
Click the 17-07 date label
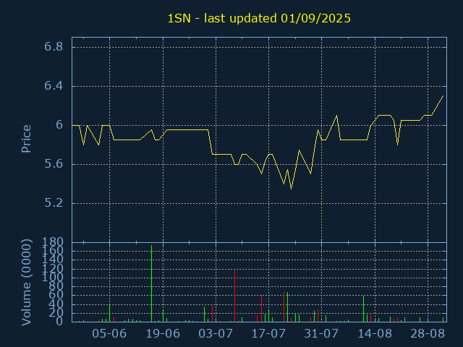[x=268, y=334]
